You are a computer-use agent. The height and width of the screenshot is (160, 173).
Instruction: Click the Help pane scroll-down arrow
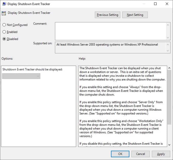(169, 145)
